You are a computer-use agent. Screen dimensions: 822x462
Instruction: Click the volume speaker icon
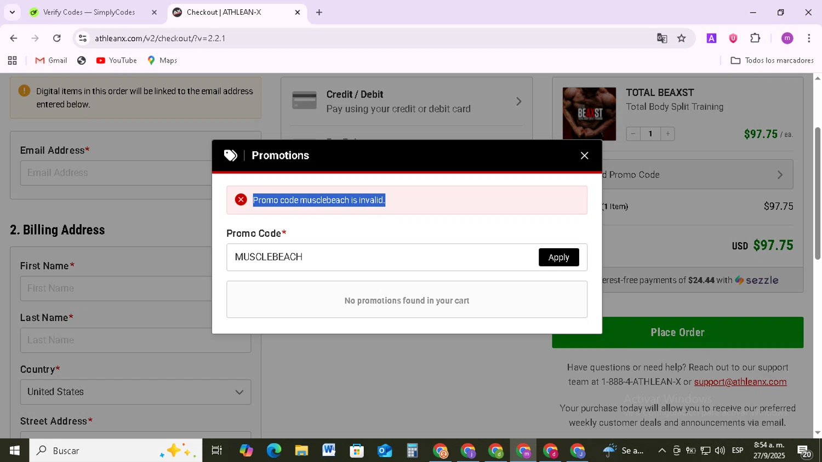(x=720, y=450)
